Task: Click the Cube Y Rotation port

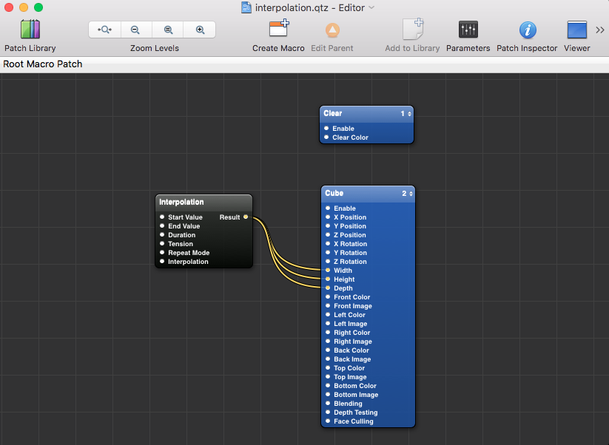Action: [x=328, y=253]
